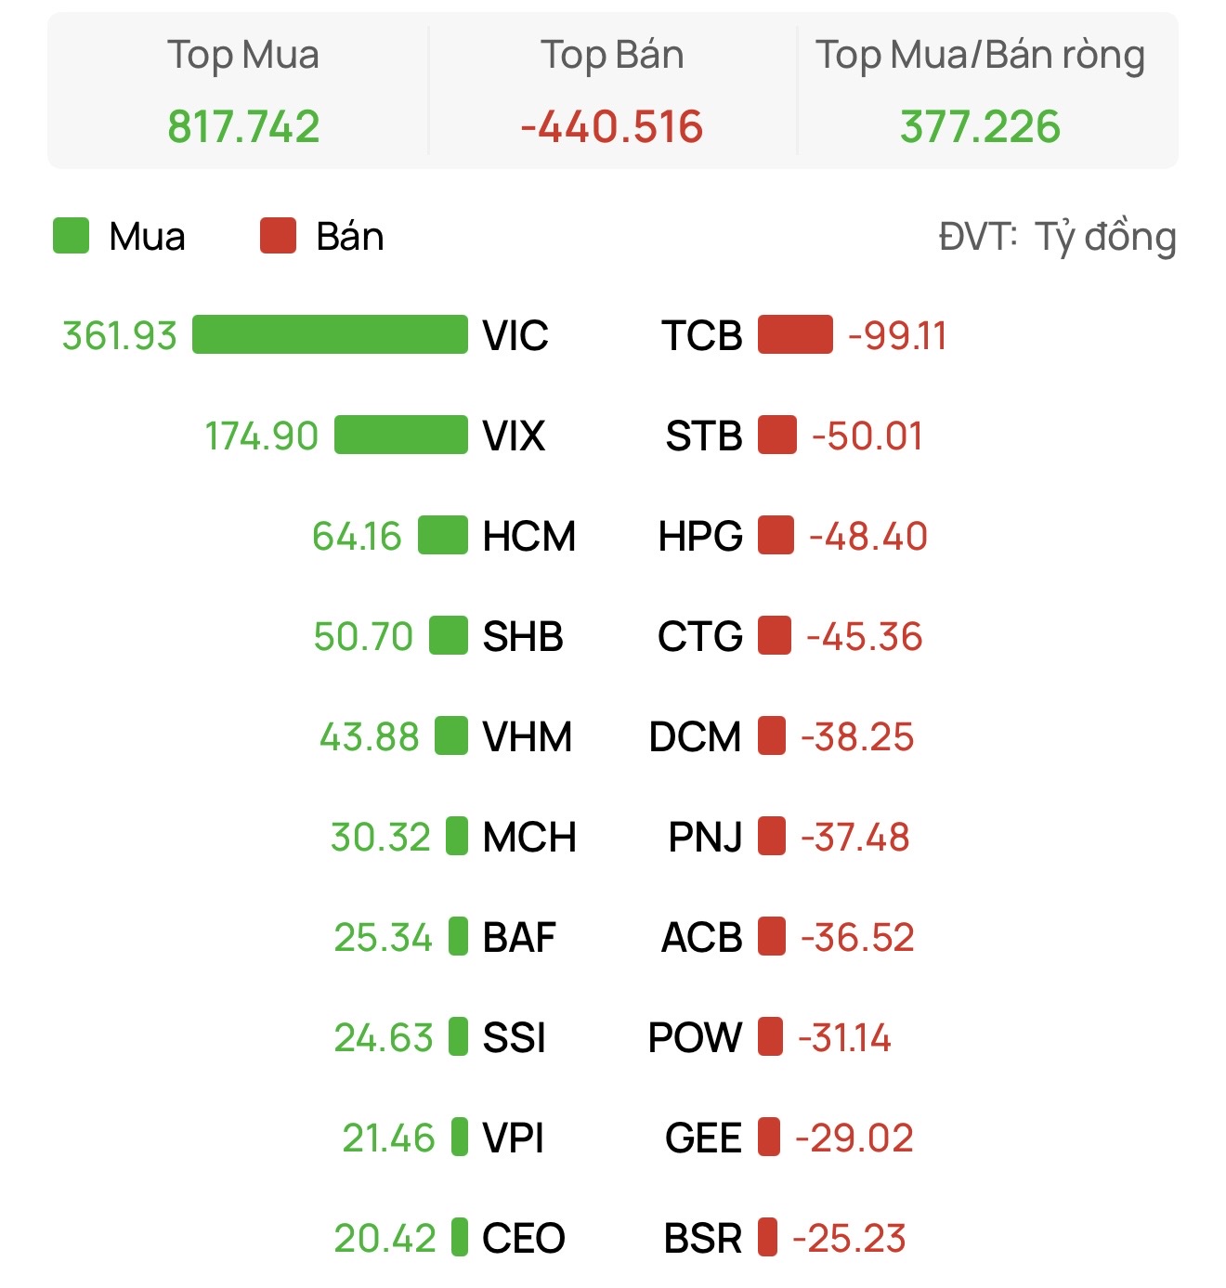Click the PNJ sell value -37.48
This screenshot has height=1288, width=1226.
(x=855, y=838)
